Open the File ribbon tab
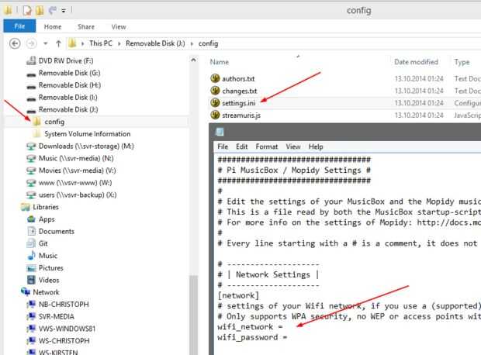This screenshot has width=481, height=355. [x=19, y=26]
